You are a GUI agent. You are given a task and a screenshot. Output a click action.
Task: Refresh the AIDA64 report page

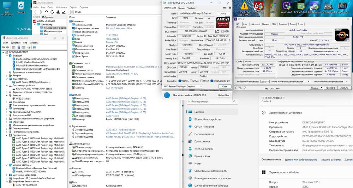(x=52, y=12)
